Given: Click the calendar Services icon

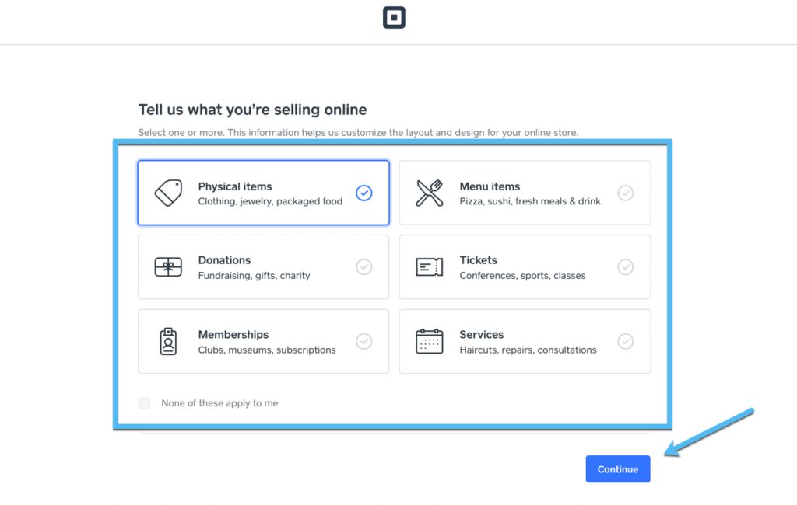Looking at the screenshot, I should (x=429, y=342).
